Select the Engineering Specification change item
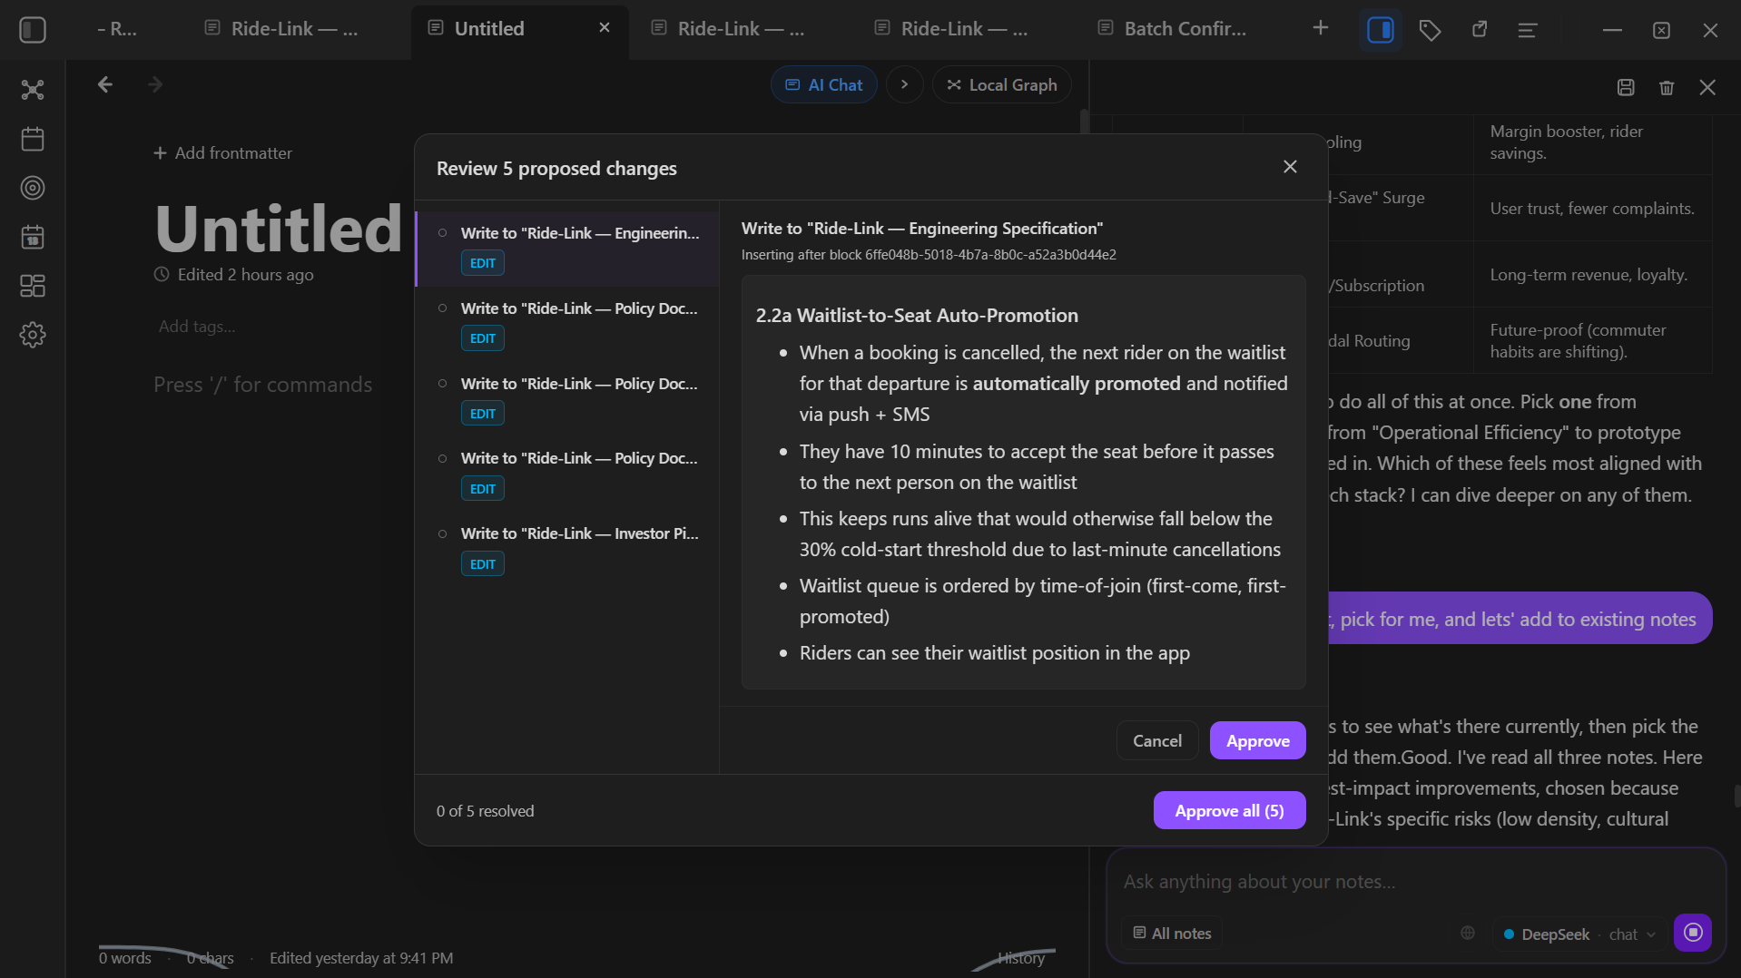 point(567,249)
